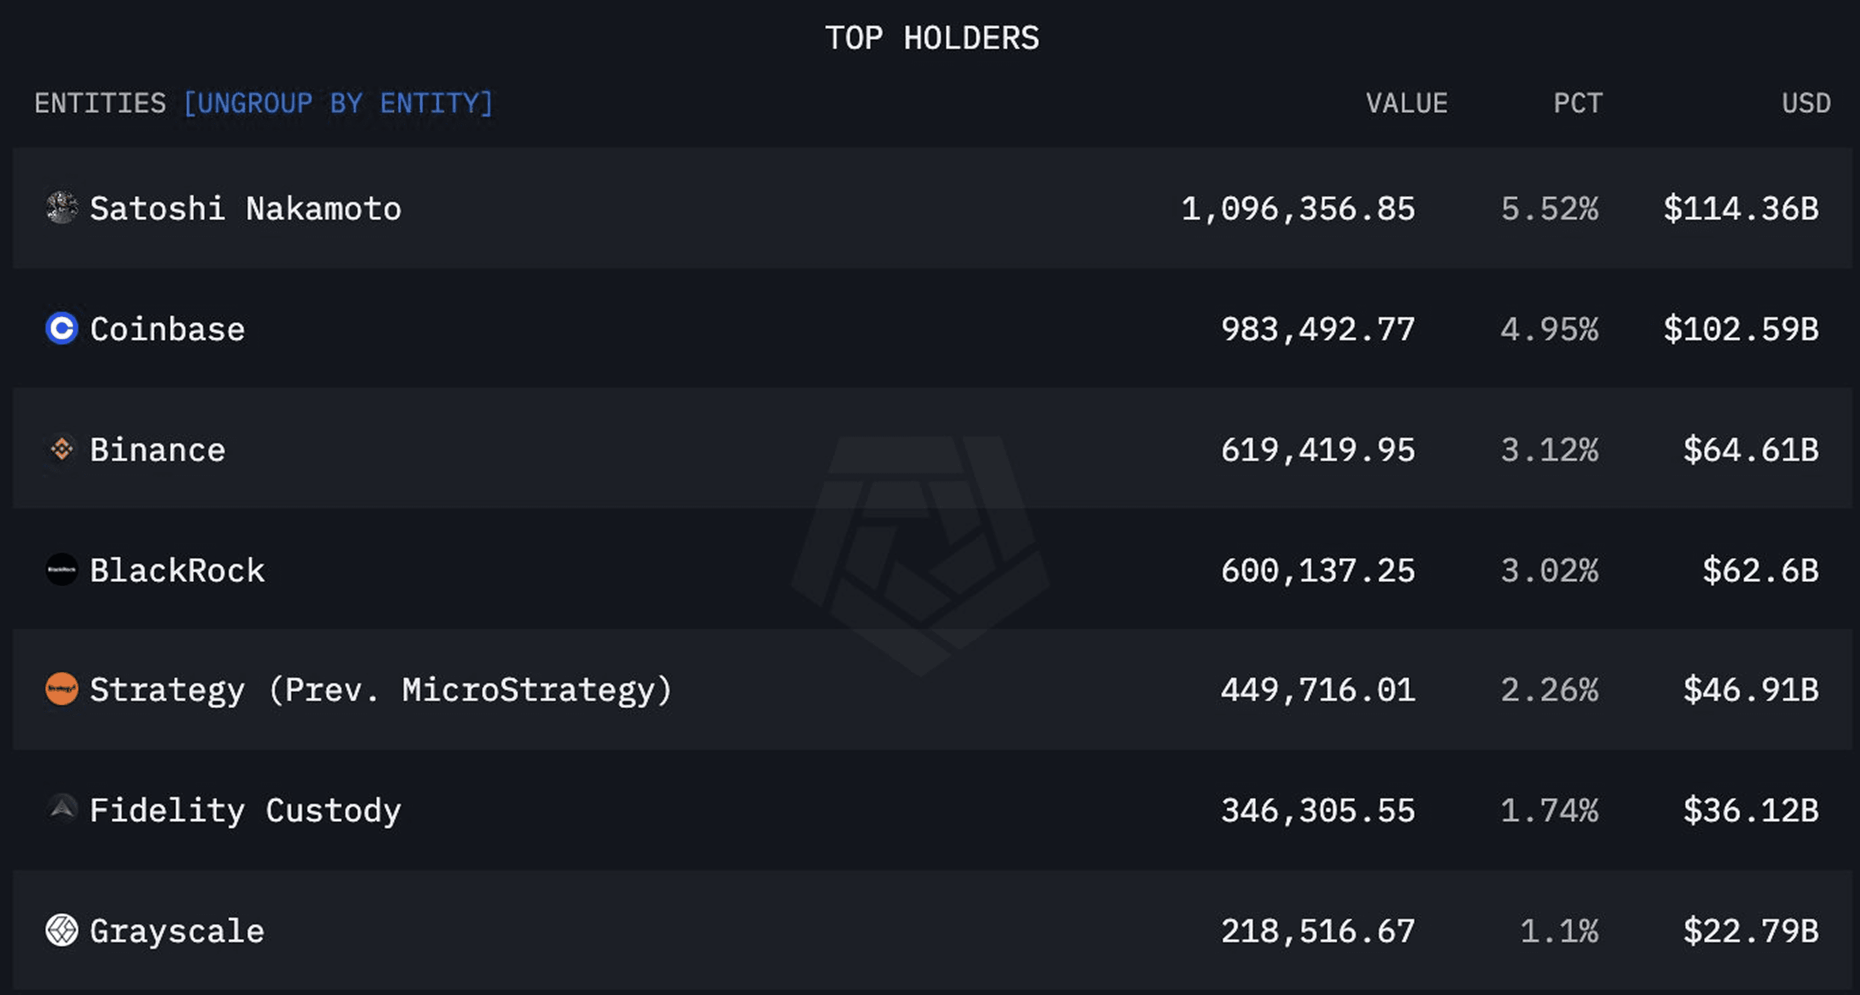1860x995 pixels.
Task: Sort by the USD column header
Action: point(1806,103)
